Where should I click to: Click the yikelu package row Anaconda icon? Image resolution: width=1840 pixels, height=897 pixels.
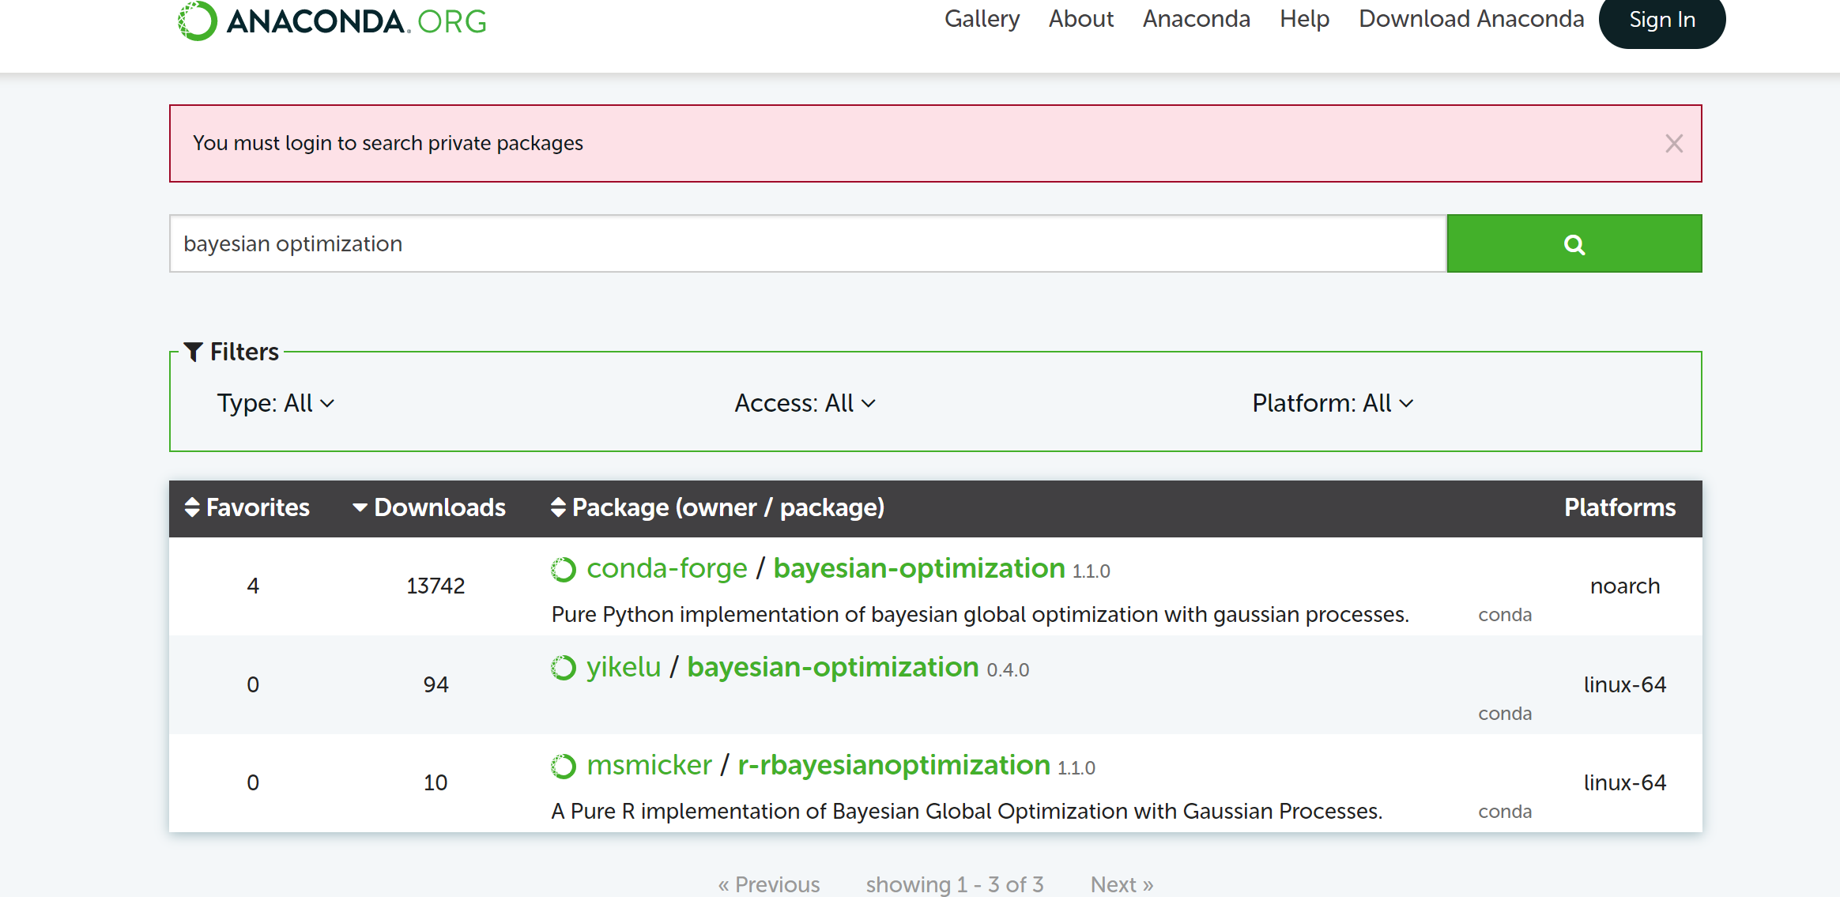click(564, 668)
